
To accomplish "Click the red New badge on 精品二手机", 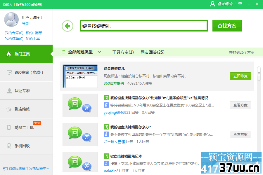I will [x=37, y=123].
